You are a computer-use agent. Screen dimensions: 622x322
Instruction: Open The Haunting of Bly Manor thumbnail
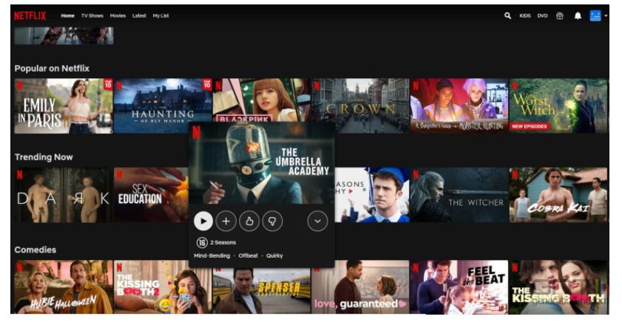coord(163,106)
